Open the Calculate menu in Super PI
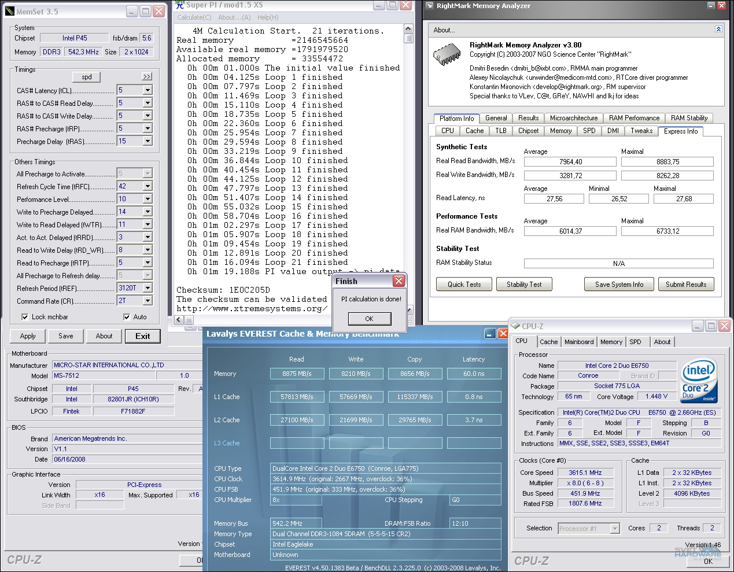 pyautogui.click(x=194, y=17)
